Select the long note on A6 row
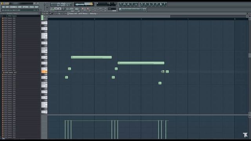The height and width of the screenshot is (141, 251). 91,57
